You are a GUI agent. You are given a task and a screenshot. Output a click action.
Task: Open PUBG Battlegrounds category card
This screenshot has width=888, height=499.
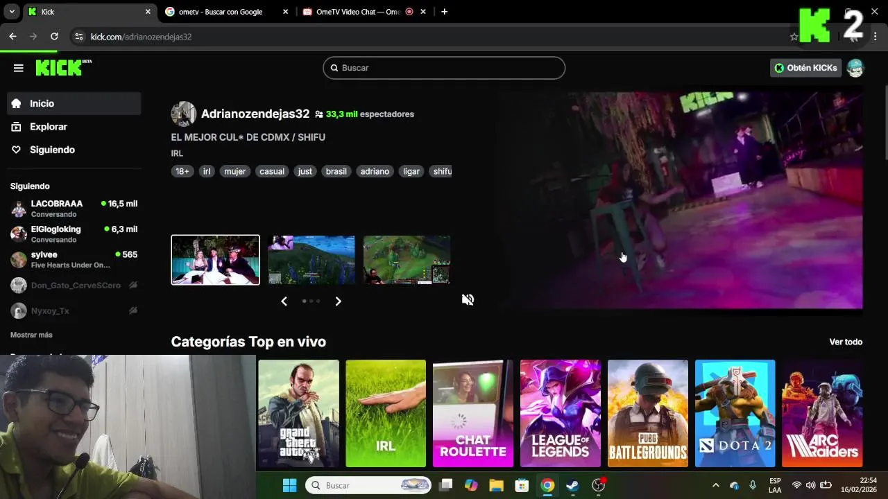click(x=648, y=413)
